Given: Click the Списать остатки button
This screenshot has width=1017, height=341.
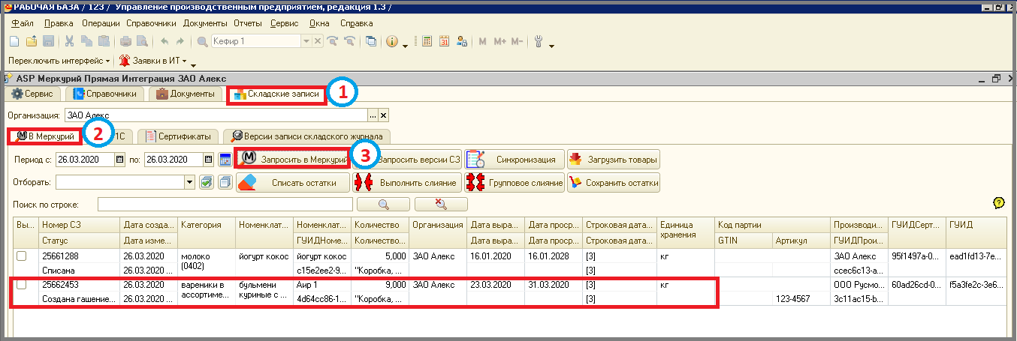Looking at the screenshot, I should [x=293, y=182].
